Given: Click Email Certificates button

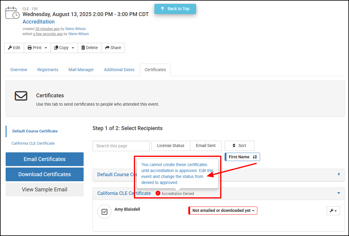Looking at the screenshot, I should click(45, 159).
